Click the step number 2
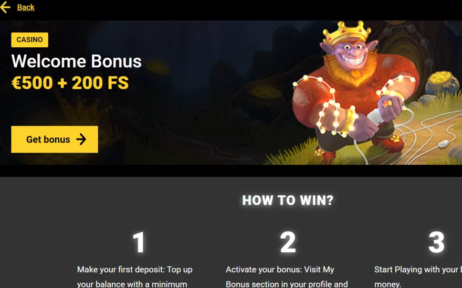The width and height of the screenshot is (462, 288). [x=288, y=242]
